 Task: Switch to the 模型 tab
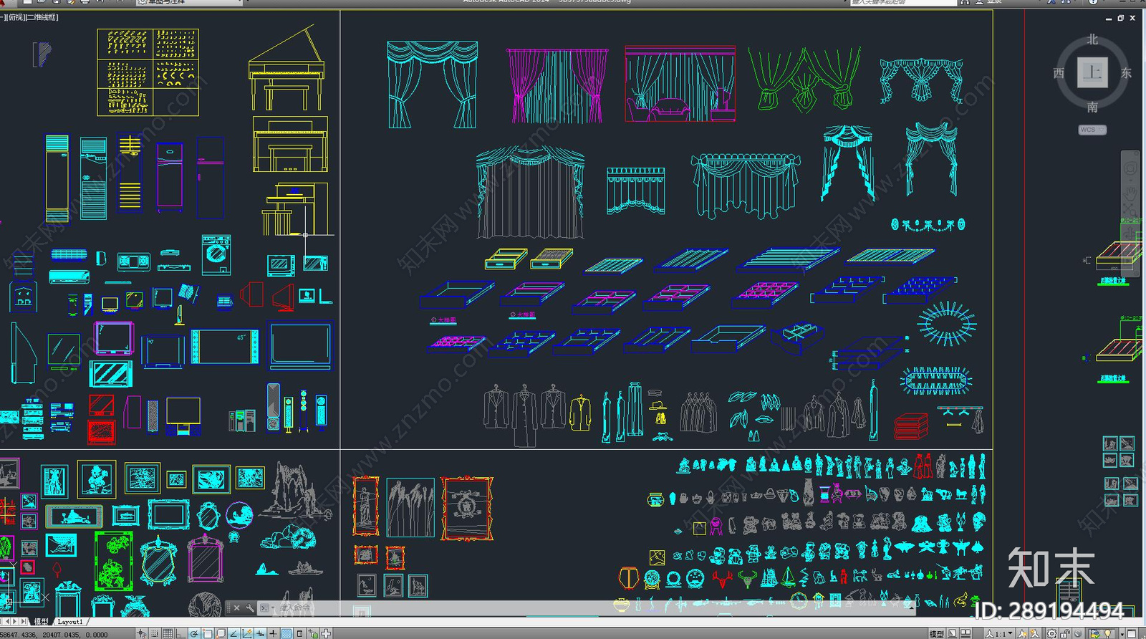pyautogui.click(x=41, y=621)
